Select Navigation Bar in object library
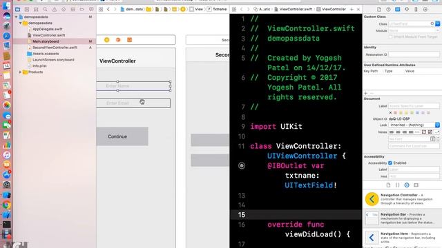 tap(402, 218)
